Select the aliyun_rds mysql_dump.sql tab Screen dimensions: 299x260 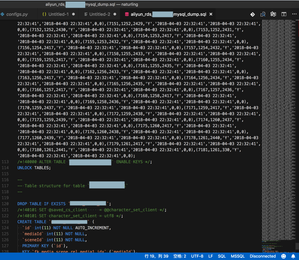tap(168, 14)
